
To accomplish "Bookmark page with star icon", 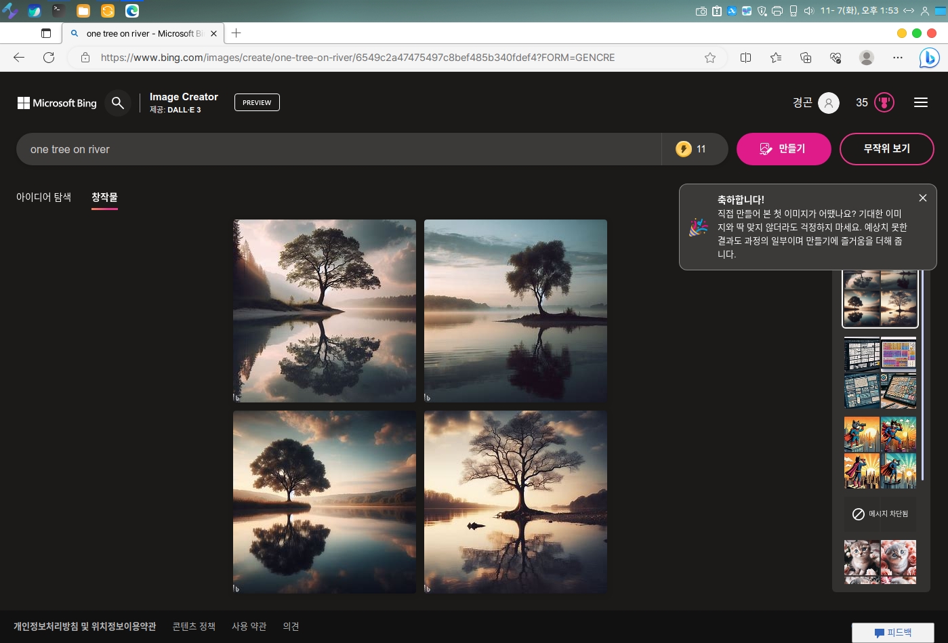I will 709,58.
